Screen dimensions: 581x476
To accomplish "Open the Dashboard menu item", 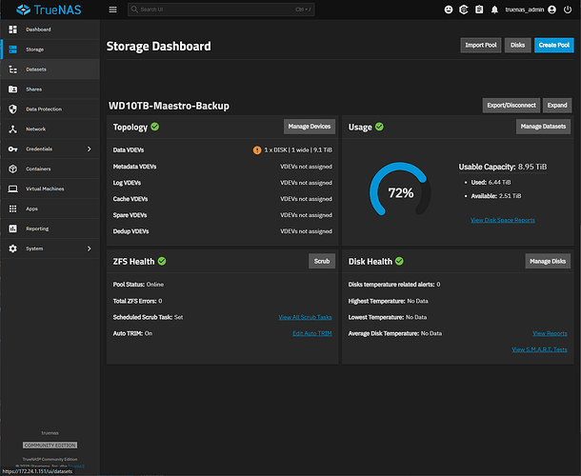I will pyautogui.click(x=50, y=30).
